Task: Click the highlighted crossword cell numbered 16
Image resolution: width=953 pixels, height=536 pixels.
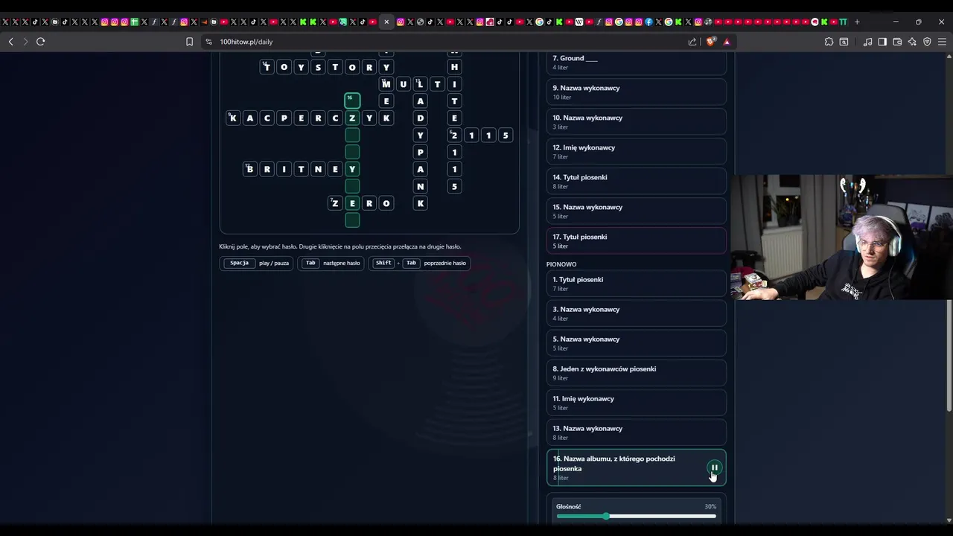Action: tap(352, 100)
